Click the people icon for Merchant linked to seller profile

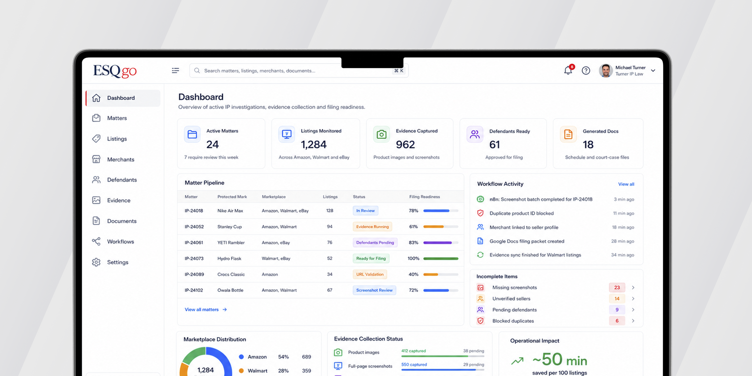480,227
